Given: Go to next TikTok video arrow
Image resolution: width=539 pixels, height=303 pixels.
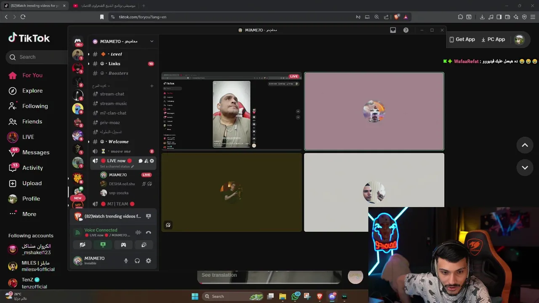Looking at the screenshot, I should [525, 167].
